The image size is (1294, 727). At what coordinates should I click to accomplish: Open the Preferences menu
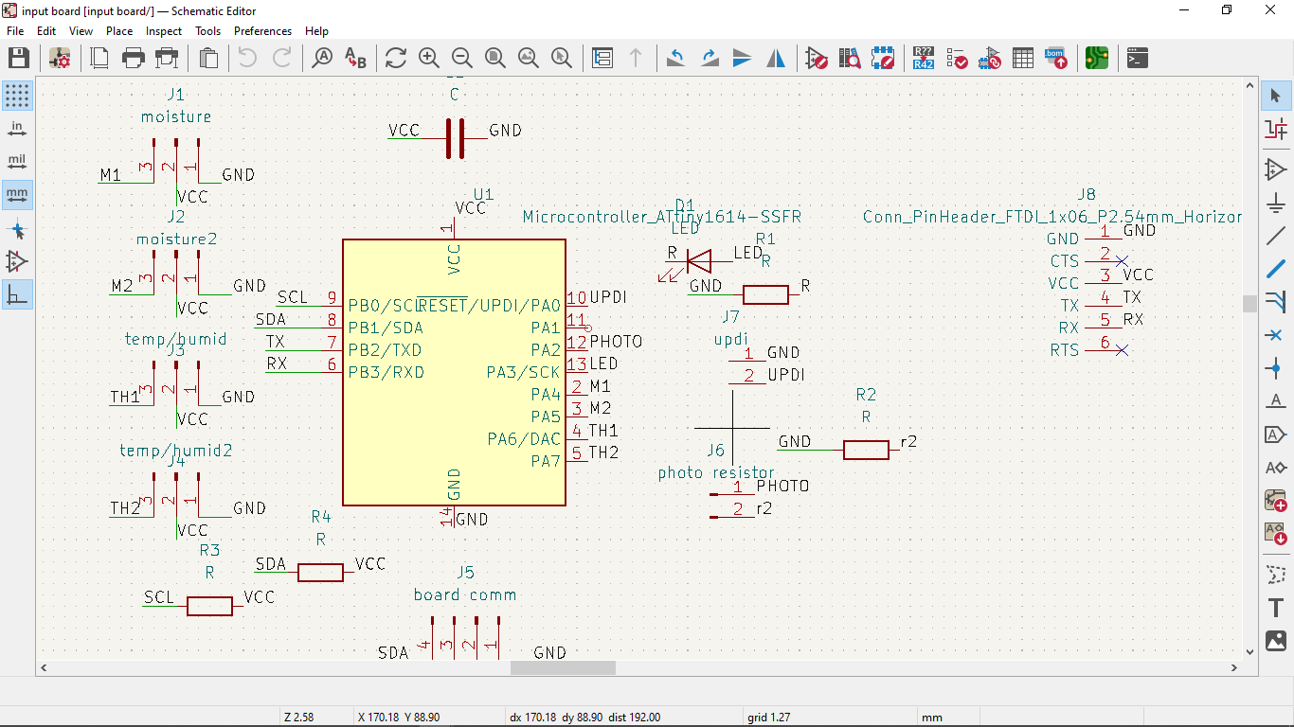(x=262, y=31)
